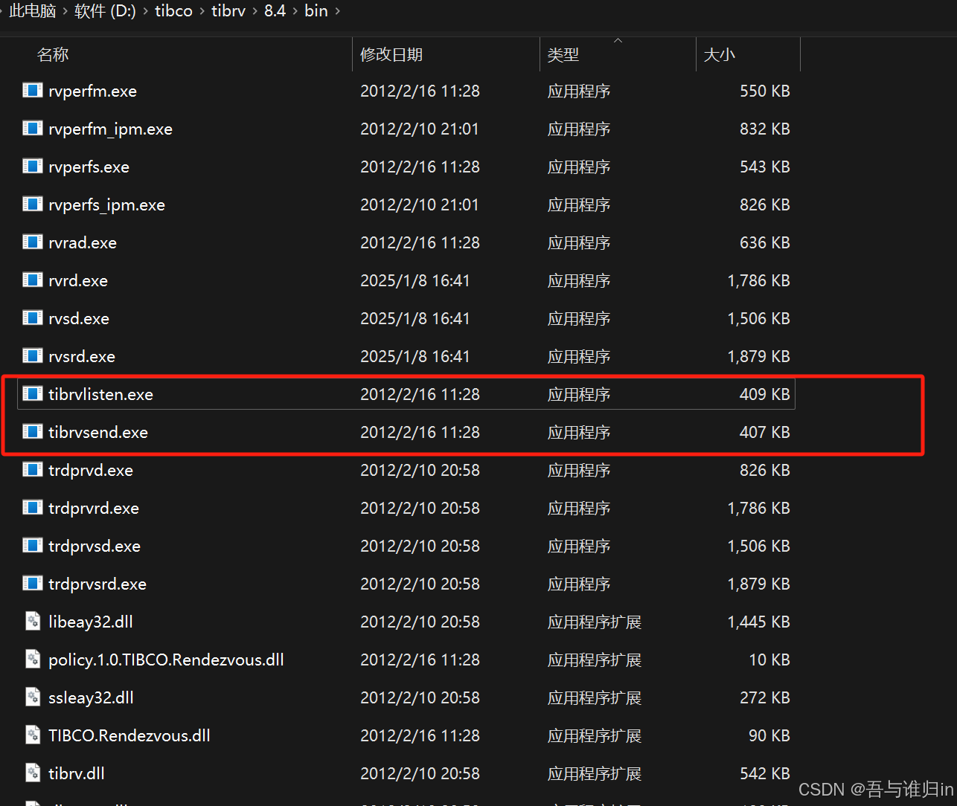This screenshot has width=957, height=806.
Task: Expand the chevron after bin breadcrumb
Action: (338, 11)
